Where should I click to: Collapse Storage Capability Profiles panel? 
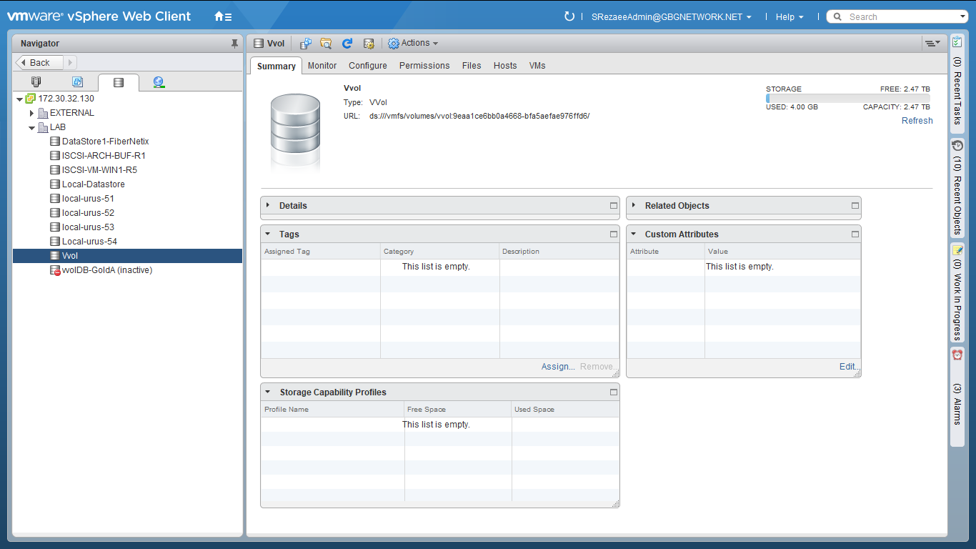[x=268, y=392]
